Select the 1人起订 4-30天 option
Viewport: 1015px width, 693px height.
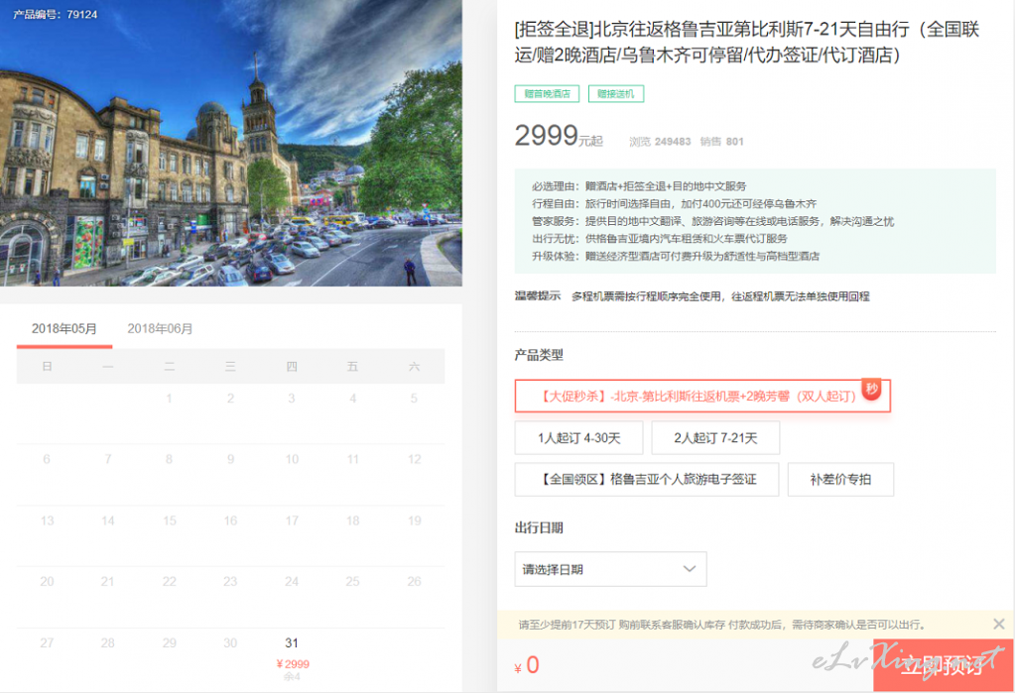tap(578, 438)
